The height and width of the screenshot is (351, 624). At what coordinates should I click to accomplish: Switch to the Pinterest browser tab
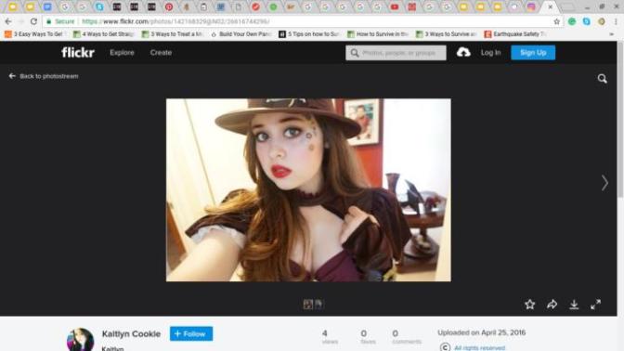(x=169, y=6)
